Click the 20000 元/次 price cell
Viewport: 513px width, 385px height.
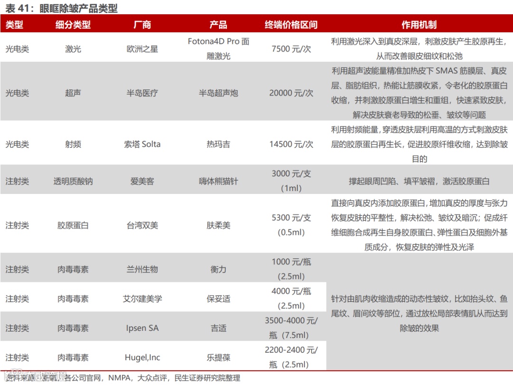pyautogui.click(x=291, y=93)
